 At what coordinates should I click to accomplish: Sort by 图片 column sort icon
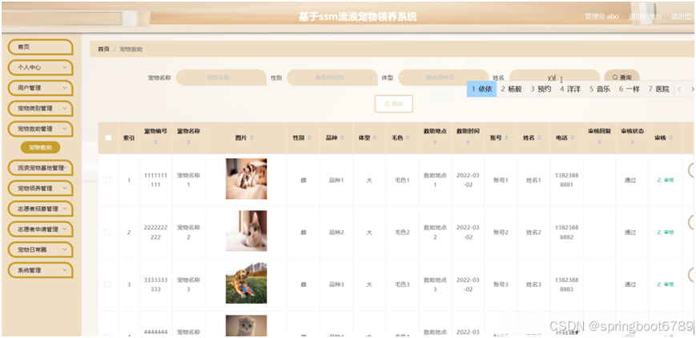click(252, 138)
